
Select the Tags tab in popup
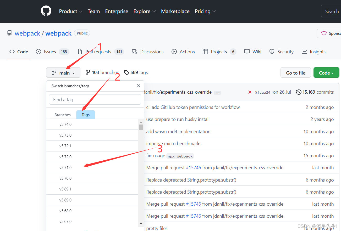point(86,115)
